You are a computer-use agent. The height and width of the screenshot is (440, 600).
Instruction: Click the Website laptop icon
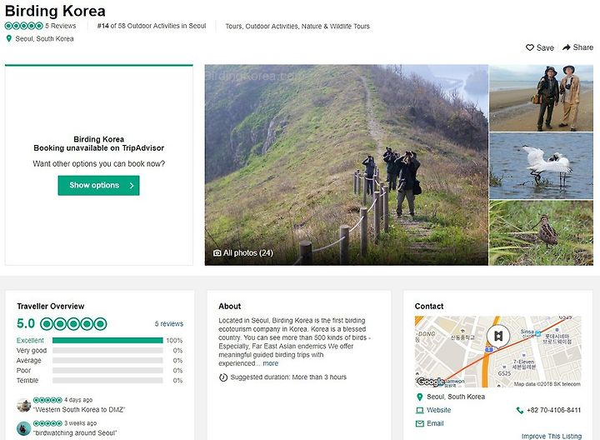coord(420,410)
